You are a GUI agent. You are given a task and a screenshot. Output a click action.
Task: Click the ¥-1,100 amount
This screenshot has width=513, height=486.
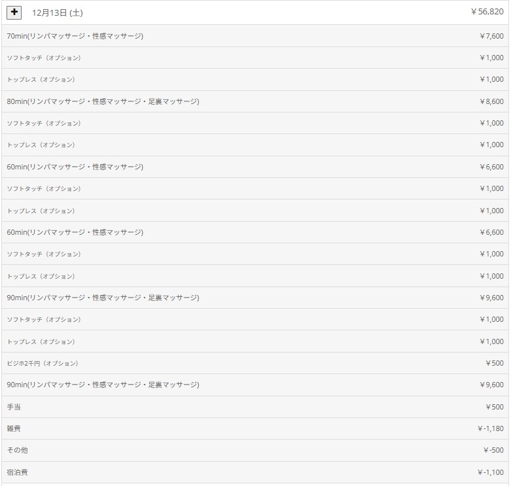(x=490, y=472)
